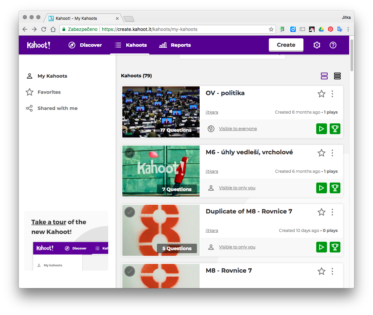Select Shared with me in sidebar
The height and width of the screenshot is (315, 373).
click(x=52, y=108)
